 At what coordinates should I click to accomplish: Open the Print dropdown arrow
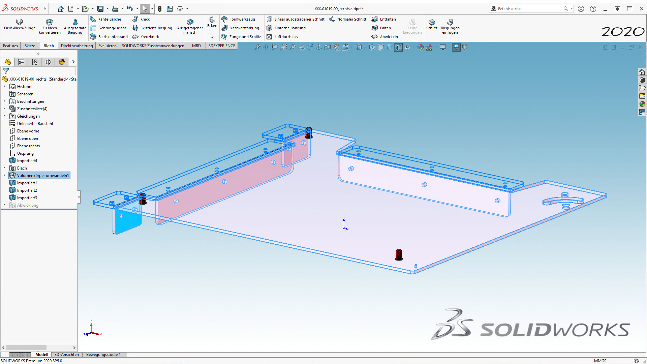[x=122, y=9]
